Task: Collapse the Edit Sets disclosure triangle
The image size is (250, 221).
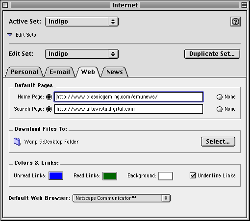Action: coord(10,35)
